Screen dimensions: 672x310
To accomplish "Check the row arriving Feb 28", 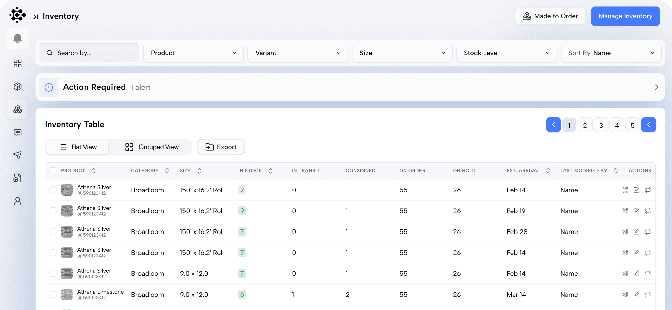I will 53,231.
